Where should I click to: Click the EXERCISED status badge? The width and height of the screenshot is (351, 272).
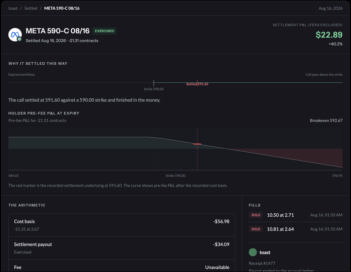click(104, 31)
